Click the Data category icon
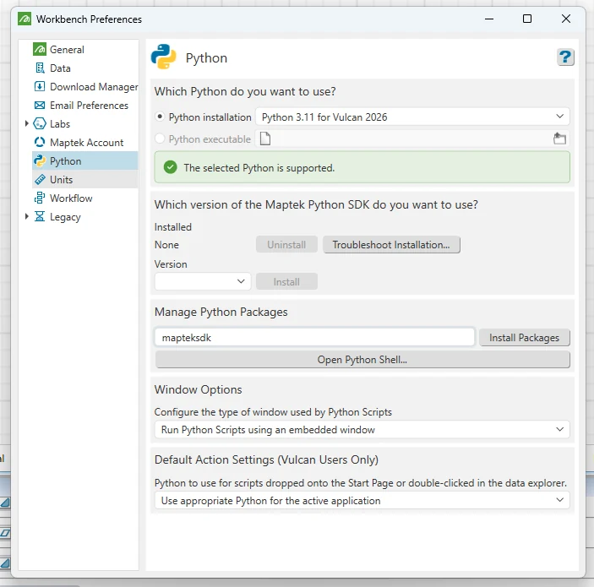Image resolution: width=594 pixels, height=587 pixels. point(40,68)
